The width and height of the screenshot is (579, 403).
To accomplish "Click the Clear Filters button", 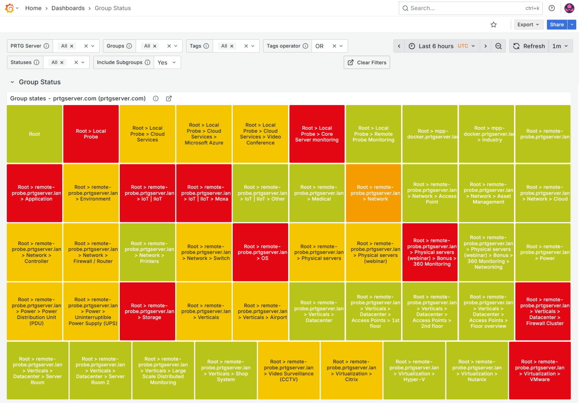I will pos(366,62).
